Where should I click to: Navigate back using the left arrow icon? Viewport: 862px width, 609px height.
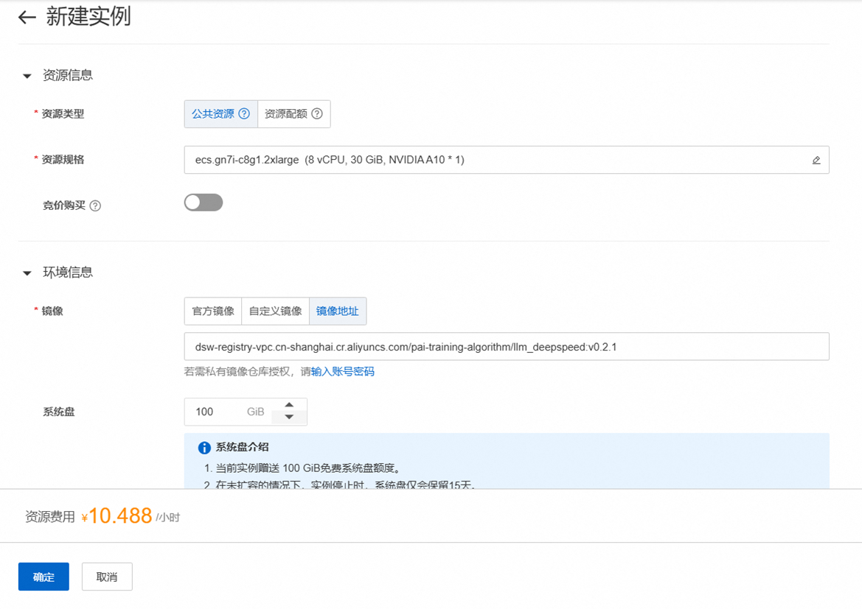[25, 17]
